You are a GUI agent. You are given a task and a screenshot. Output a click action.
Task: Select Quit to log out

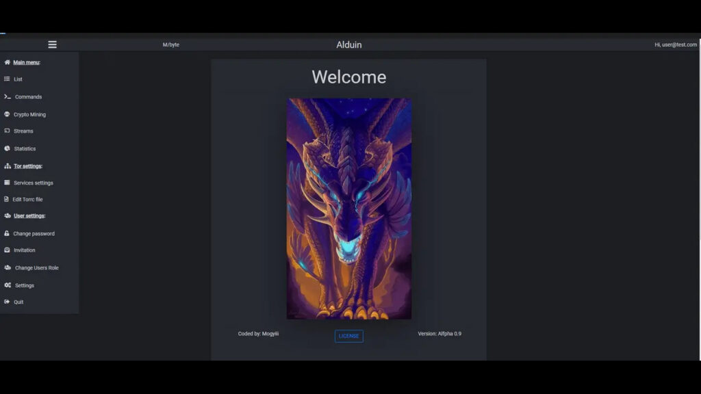18,302
